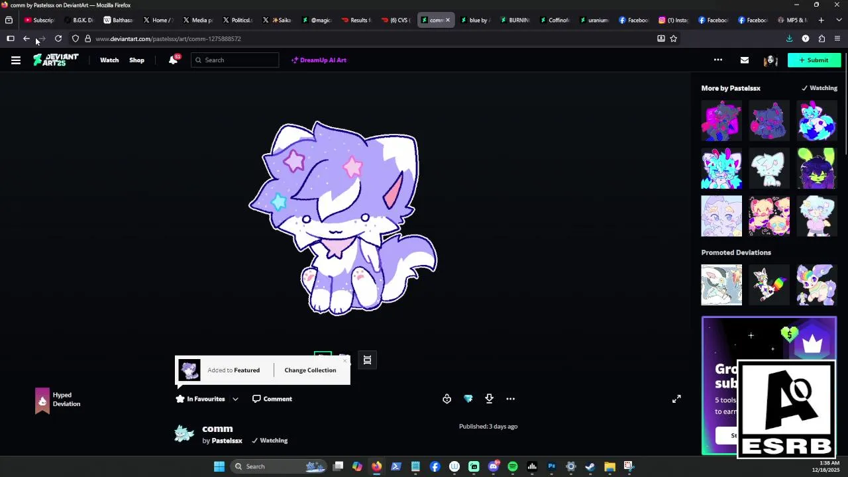The height and width of the screenshot is (477, 848).
Task: Open Spotify from the taskbar
Action: pyautogui.click(x=513, y=466)
